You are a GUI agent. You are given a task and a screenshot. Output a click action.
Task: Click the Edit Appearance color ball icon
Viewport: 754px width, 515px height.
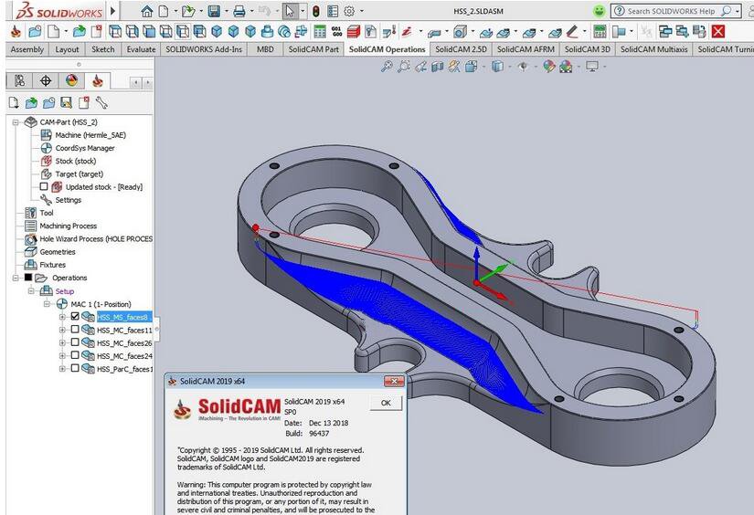click(x=548, y=67)
